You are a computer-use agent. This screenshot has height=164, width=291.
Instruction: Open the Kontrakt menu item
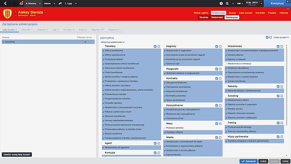point(260,13)
